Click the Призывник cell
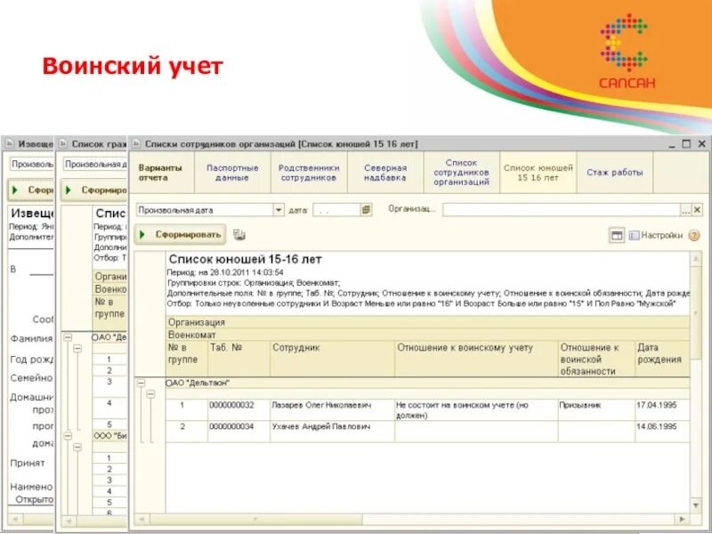This screenshot has height=534, width=712. click(x=596, y=410)
